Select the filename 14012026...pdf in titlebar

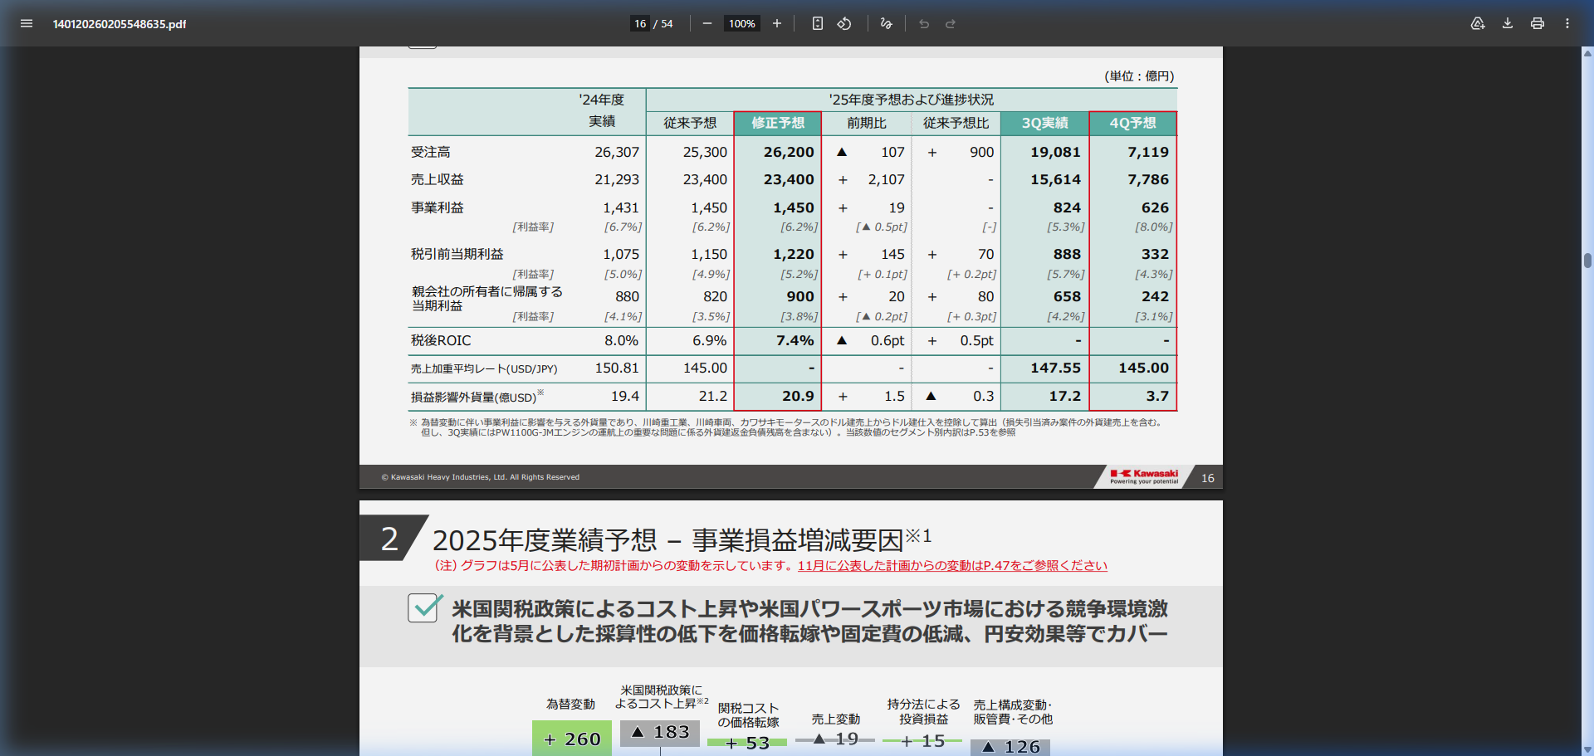(x=120, y=23)
